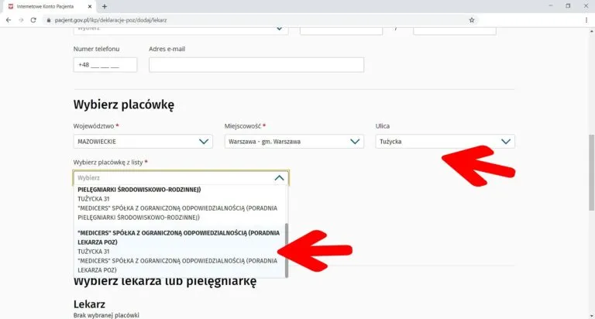Minimize the browser window
This screenshot has width=595, height=319.
tap(551, 6)
